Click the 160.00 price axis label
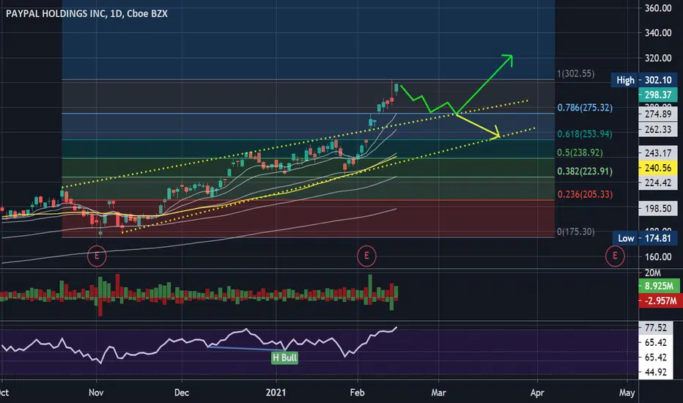 pos(658,256)
